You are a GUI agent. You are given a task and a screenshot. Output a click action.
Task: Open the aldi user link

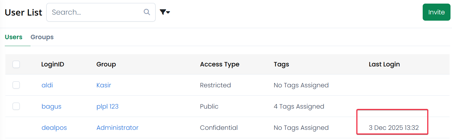pos(47,85)
